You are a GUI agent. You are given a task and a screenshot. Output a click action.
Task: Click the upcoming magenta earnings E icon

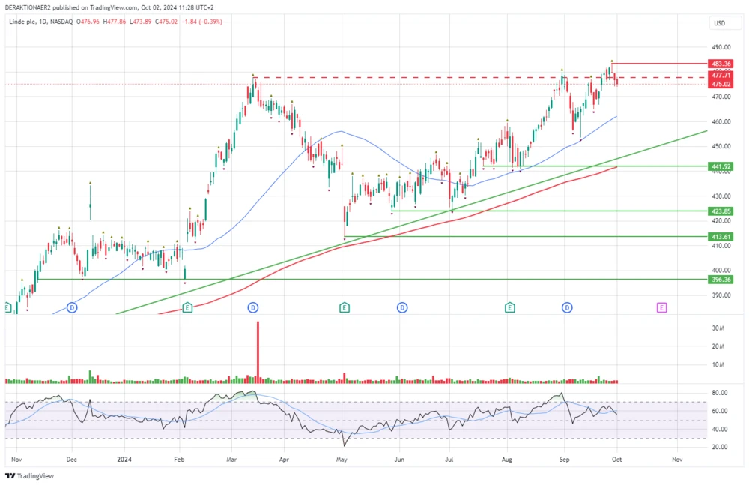coord(662,307)
